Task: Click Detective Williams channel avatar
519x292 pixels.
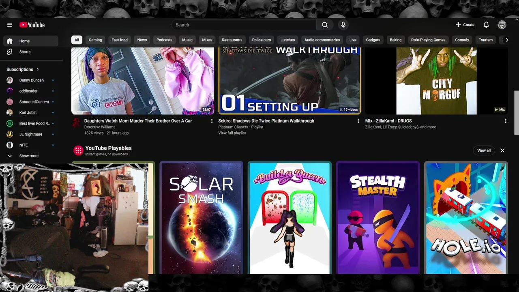Action: click(76, 122)
